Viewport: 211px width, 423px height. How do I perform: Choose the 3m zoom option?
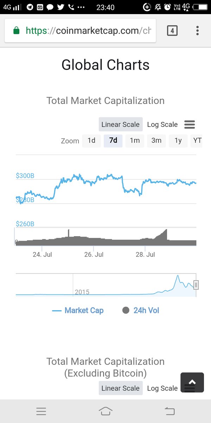(x=156, y=141)
